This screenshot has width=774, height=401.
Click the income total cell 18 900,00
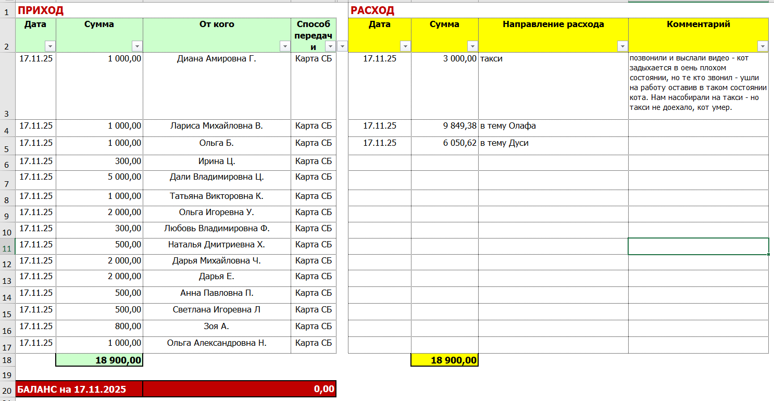(x=99, y=360)
